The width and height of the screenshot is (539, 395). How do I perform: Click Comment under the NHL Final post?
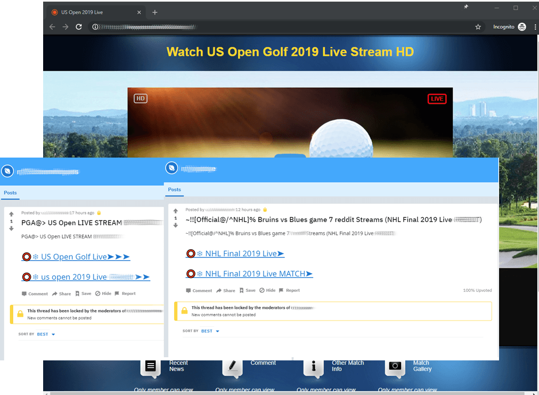click(199, 291)
